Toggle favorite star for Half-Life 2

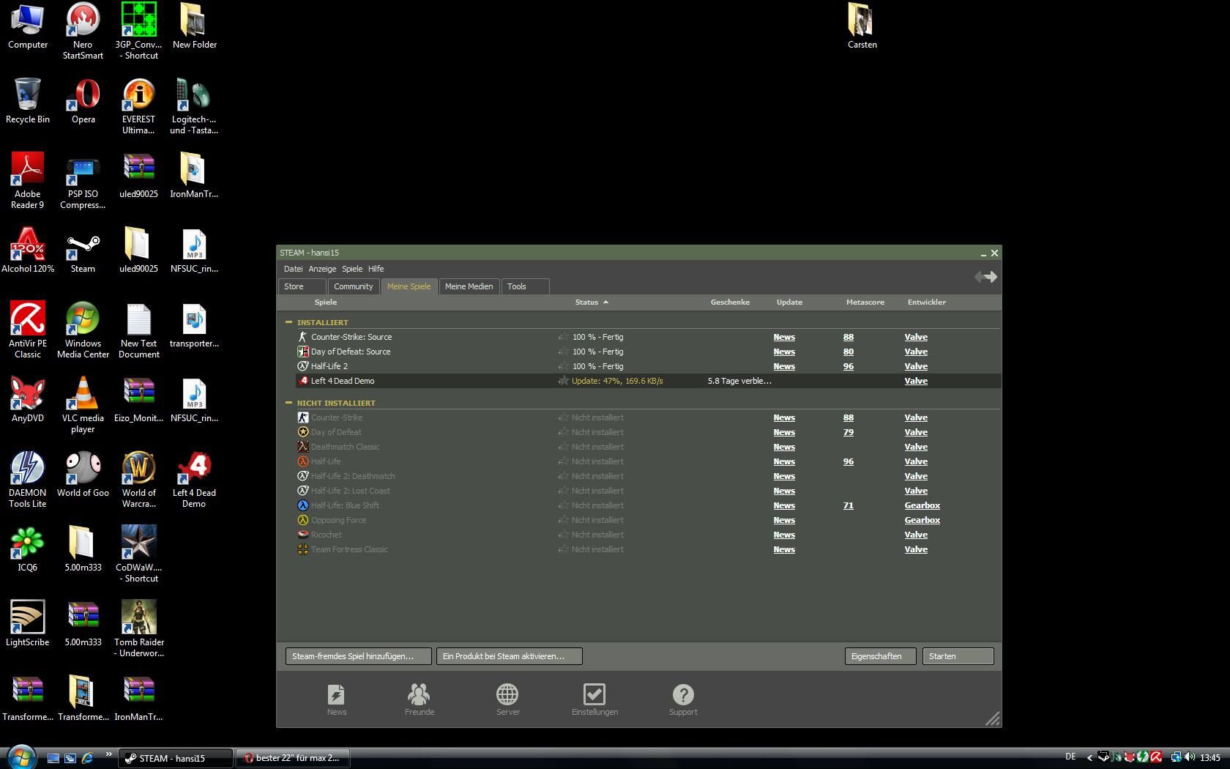[563, 366]
